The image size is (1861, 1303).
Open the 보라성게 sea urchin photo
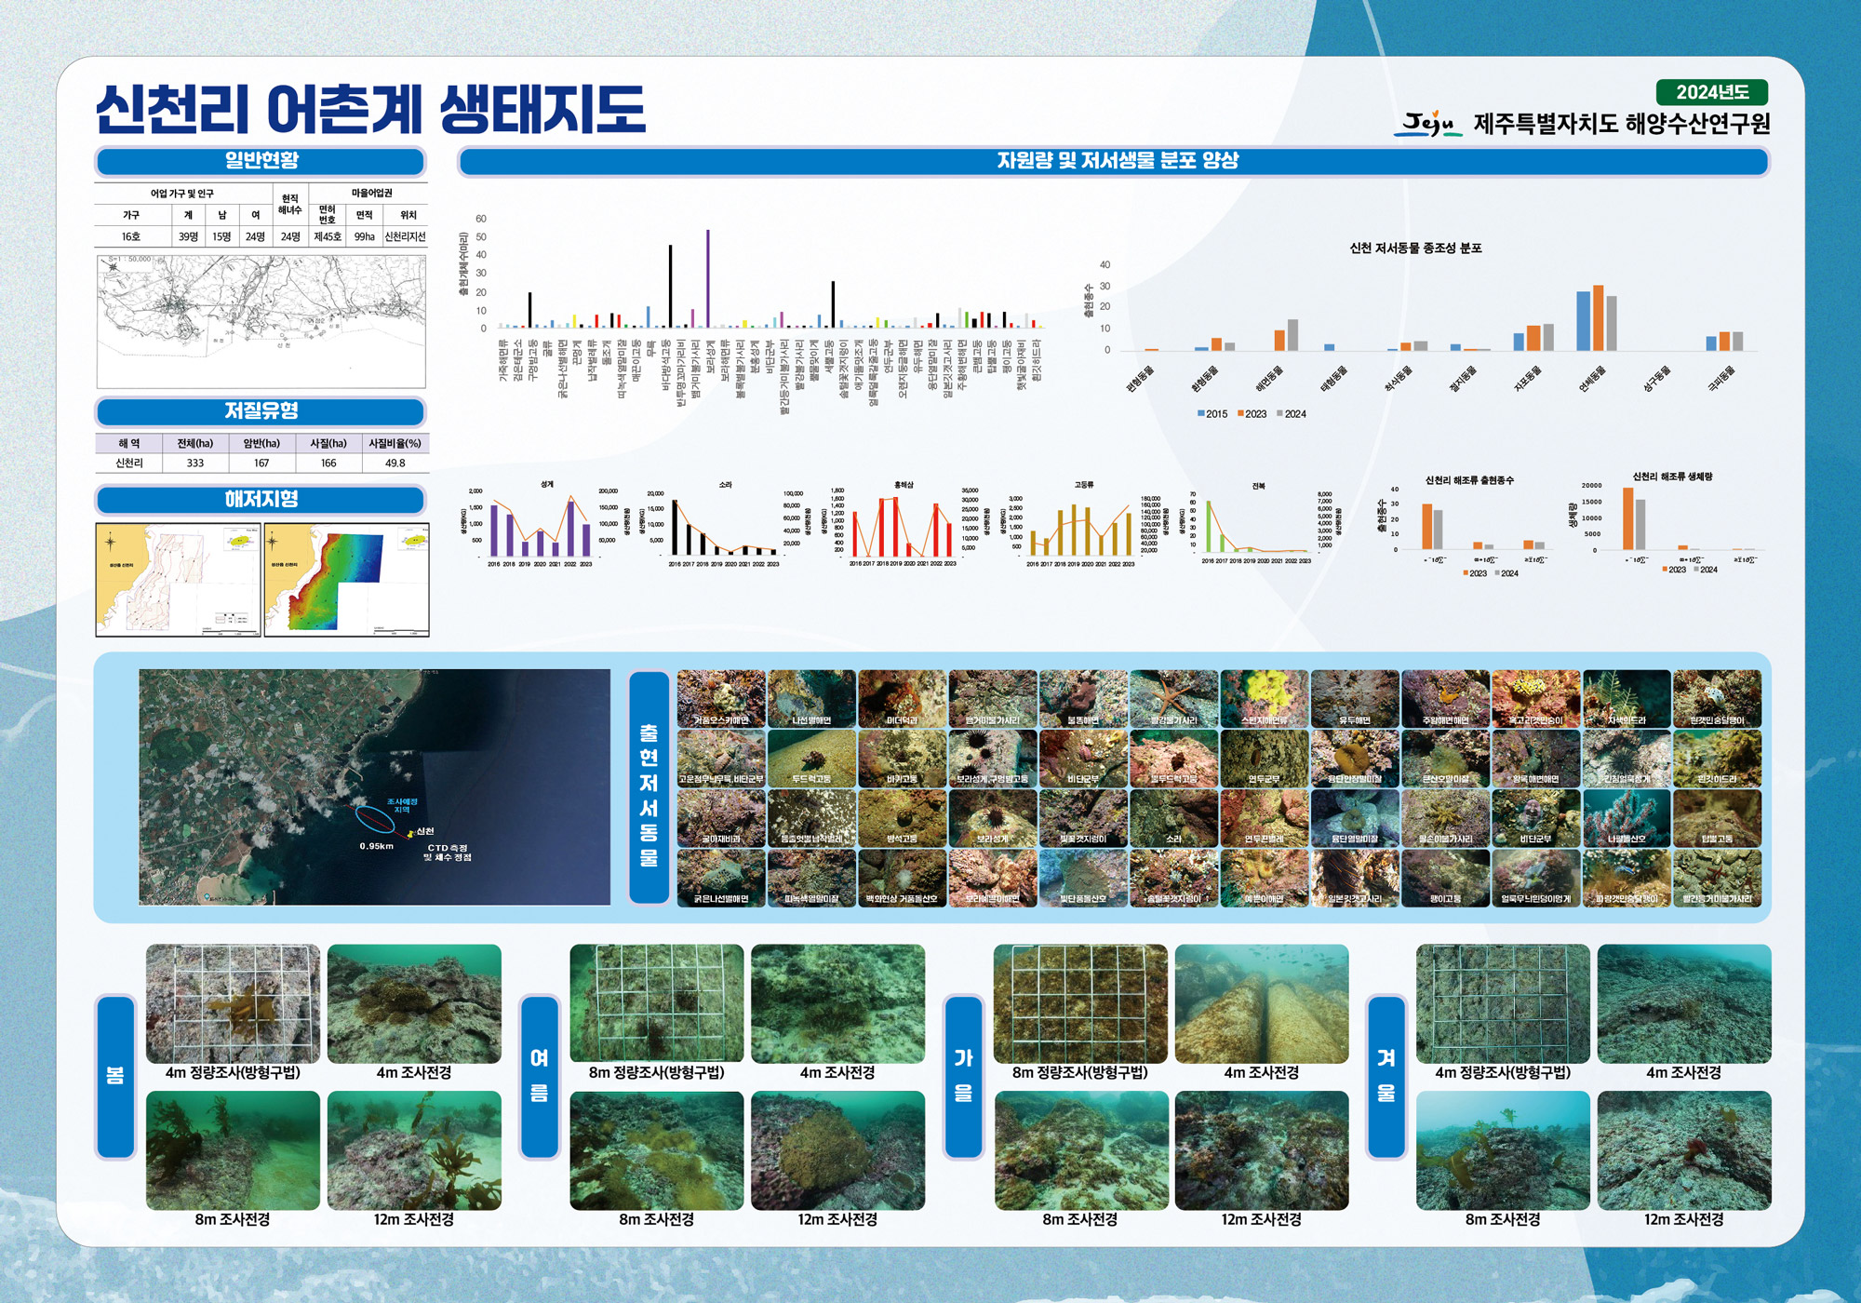click(992, 818)
